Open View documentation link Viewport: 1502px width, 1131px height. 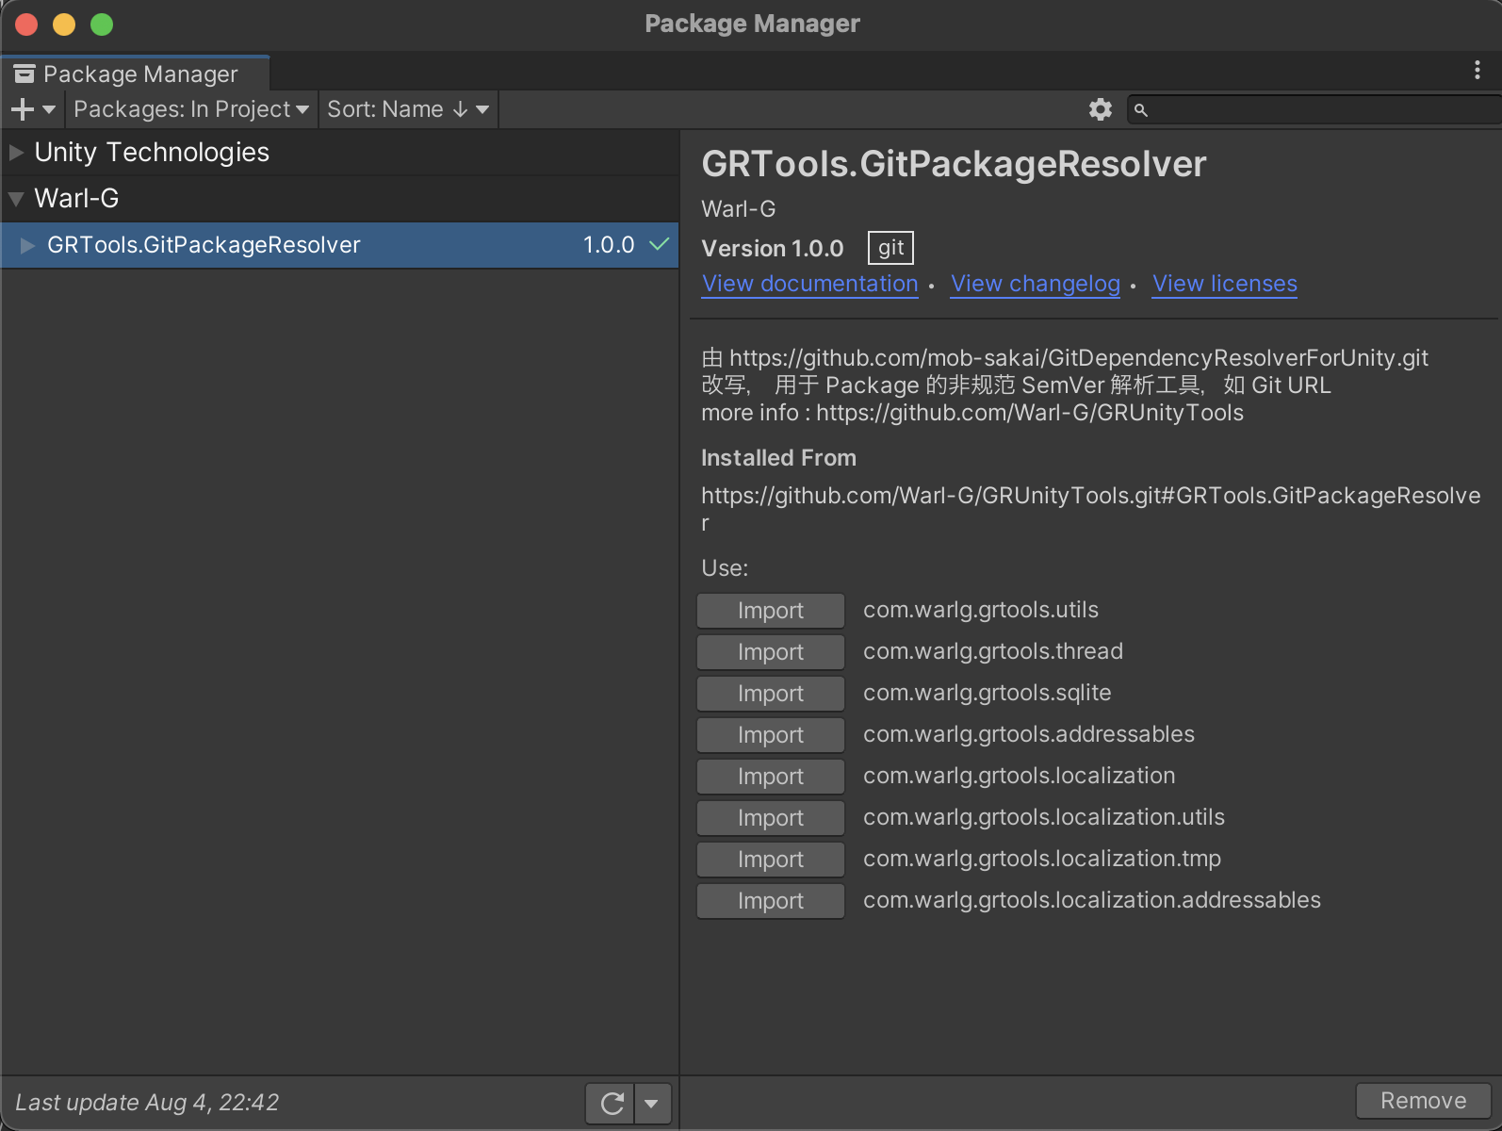(810, 284)
